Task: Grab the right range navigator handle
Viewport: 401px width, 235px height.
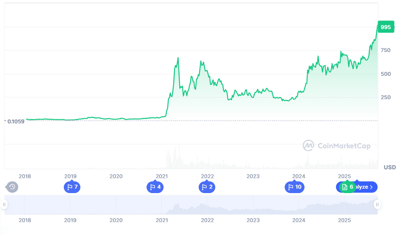Action: click(x=377, y=204)
